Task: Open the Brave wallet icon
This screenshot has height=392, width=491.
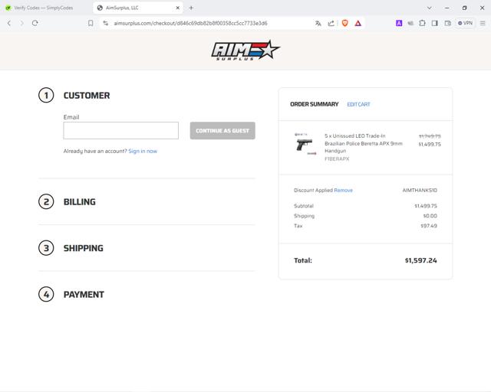Action: pyautogui.click(x=448, y=23)
